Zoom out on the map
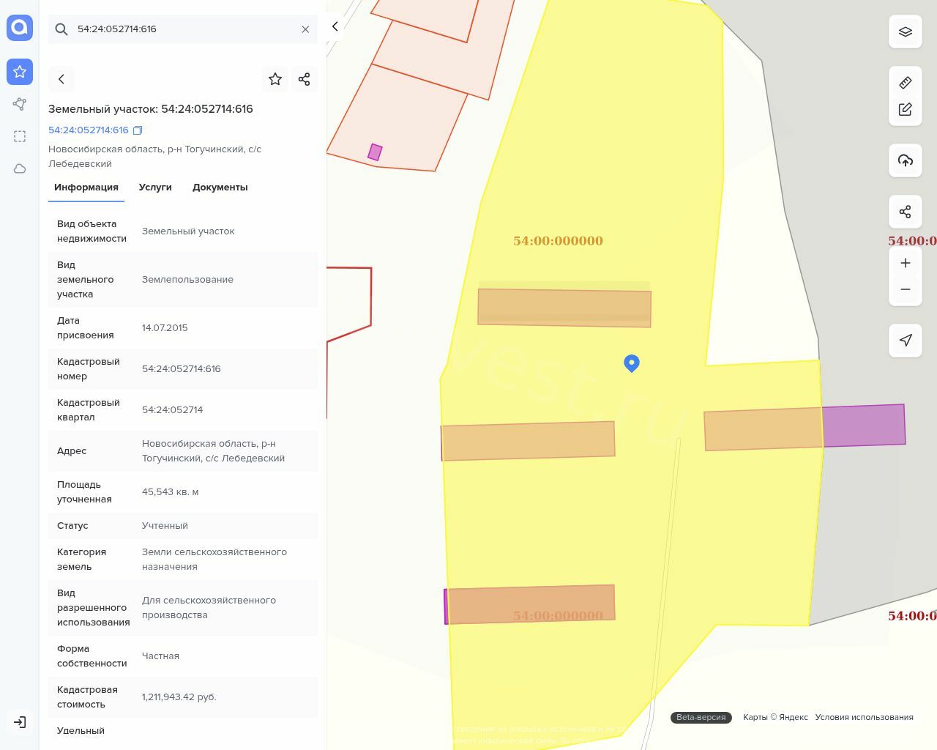The image size is (937, 750). pos(906,289)
